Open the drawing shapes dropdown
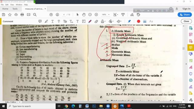Image resolution: width=194 pixels, height=109 pixels. pyautogui.click(x=119, y=21)
